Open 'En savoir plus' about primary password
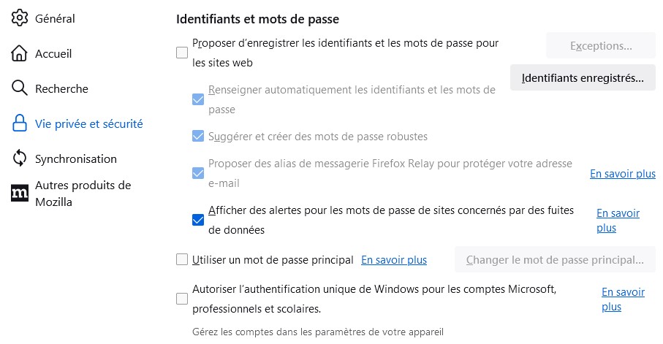 [x=394, y=259]
